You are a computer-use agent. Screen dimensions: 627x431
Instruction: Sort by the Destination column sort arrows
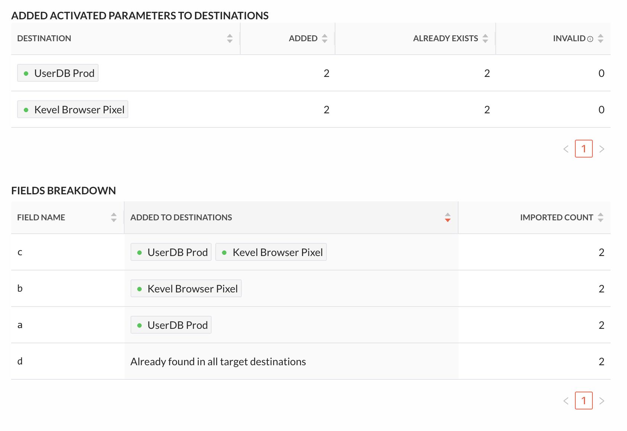click(x=229, y=38)
